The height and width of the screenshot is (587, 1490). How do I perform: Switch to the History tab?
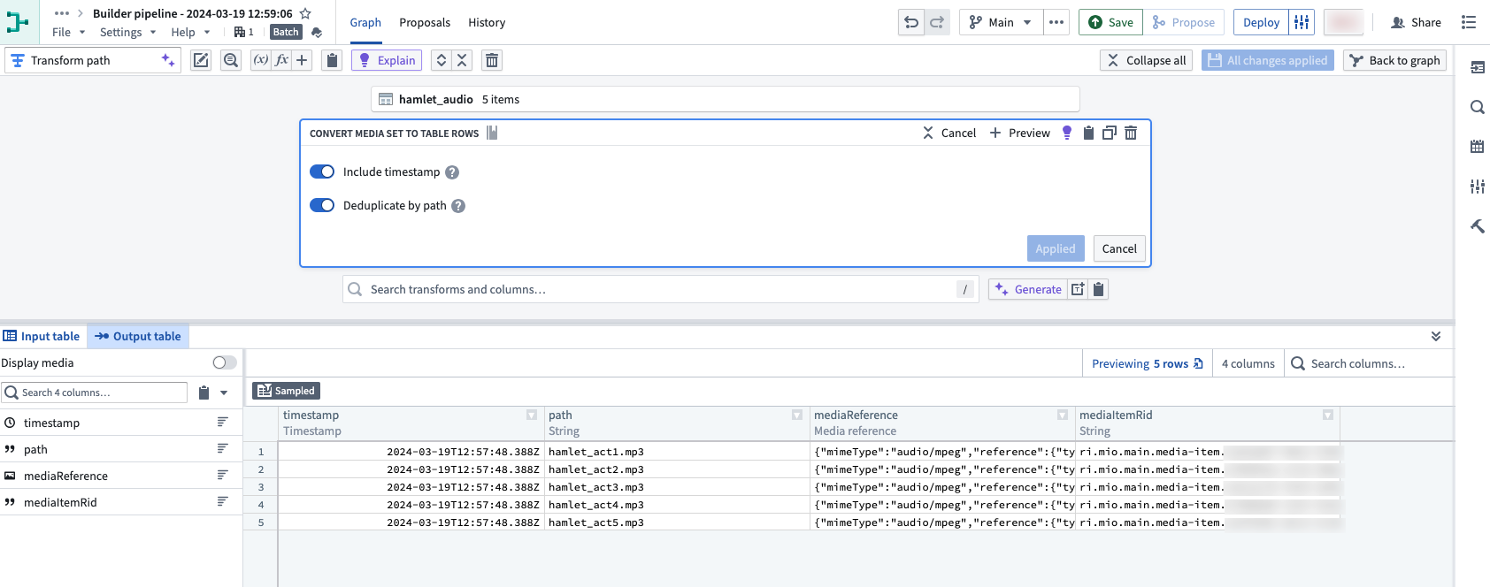tap(487, 22)
